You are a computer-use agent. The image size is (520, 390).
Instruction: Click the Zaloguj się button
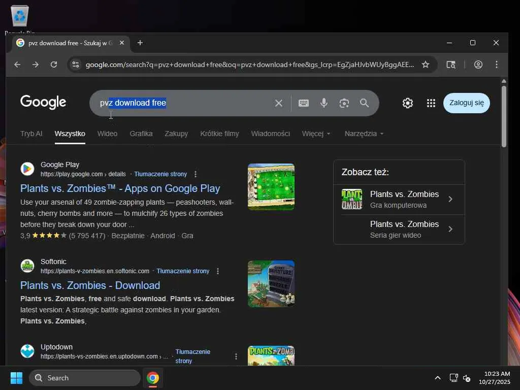[x=466, y=103]
